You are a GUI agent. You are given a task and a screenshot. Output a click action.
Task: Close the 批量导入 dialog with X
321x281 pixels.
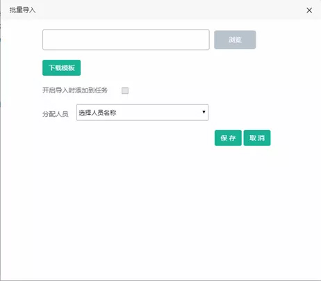309,10
